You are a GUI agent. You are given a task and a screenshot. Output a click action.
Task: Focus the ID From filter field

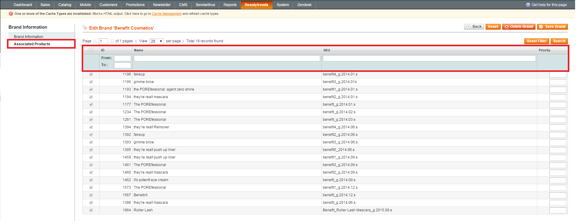point(123,58)
